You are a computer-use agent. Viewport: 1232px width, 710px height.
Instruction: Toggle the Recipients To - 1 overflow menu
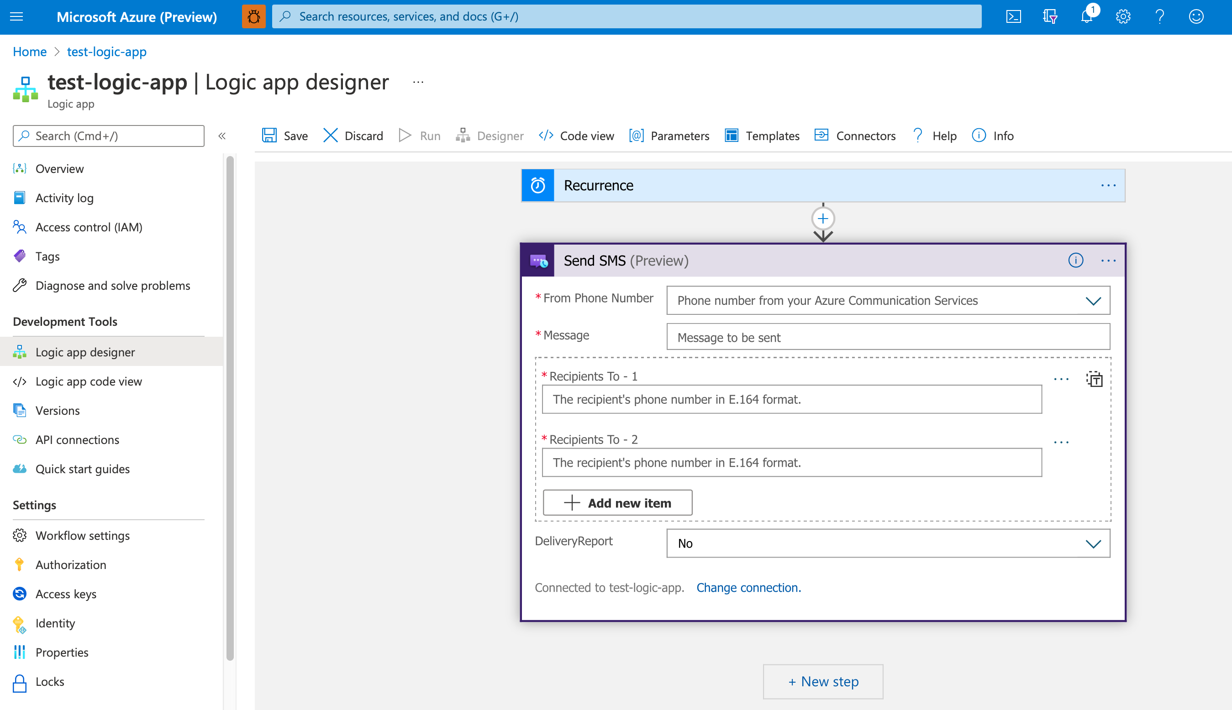point(1061,379)
